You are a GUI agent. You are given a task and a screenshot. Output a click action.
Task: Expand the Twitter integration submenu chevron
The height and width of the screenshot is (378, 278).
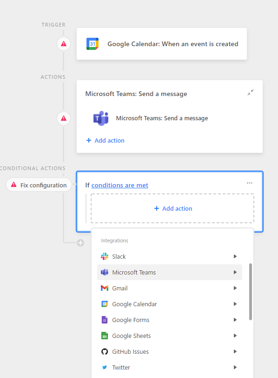pos(235,367)
